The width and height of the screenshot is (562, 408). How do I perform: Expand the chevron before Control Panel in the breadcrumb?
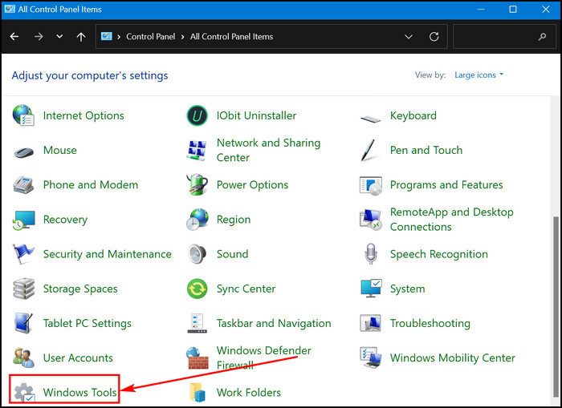119,37
